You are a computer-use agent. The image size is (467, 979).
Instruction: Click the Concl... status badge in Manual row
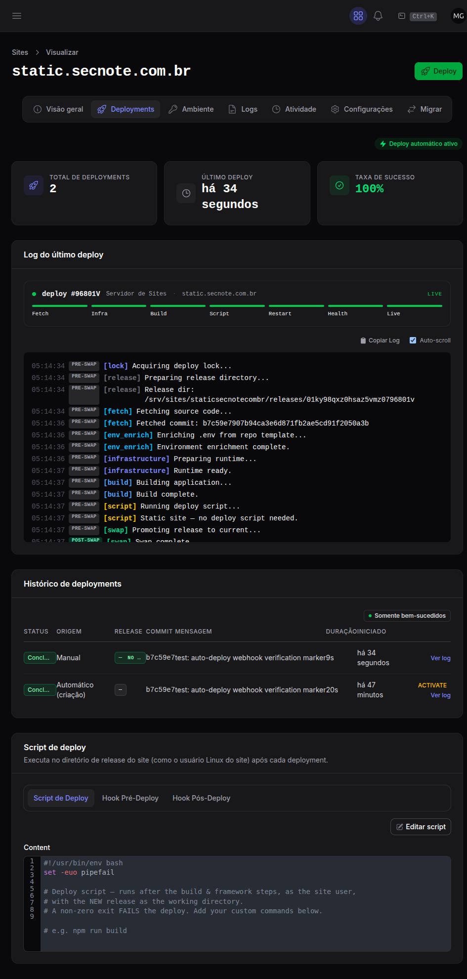coord(39,658)
